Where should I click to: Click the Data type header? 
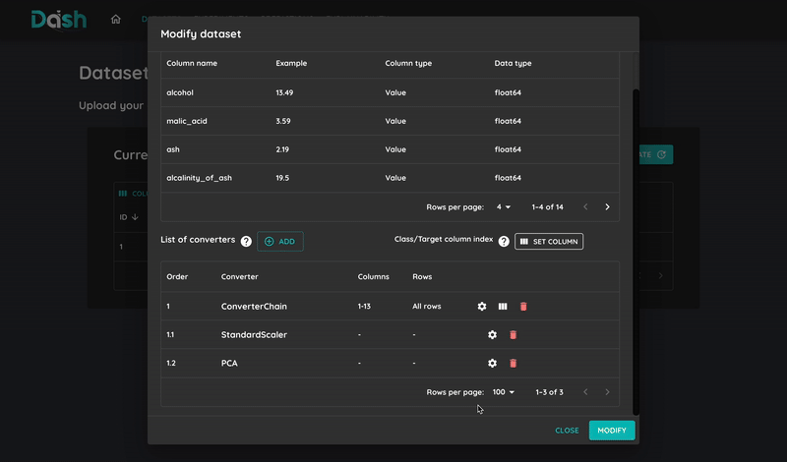[513, 63]
